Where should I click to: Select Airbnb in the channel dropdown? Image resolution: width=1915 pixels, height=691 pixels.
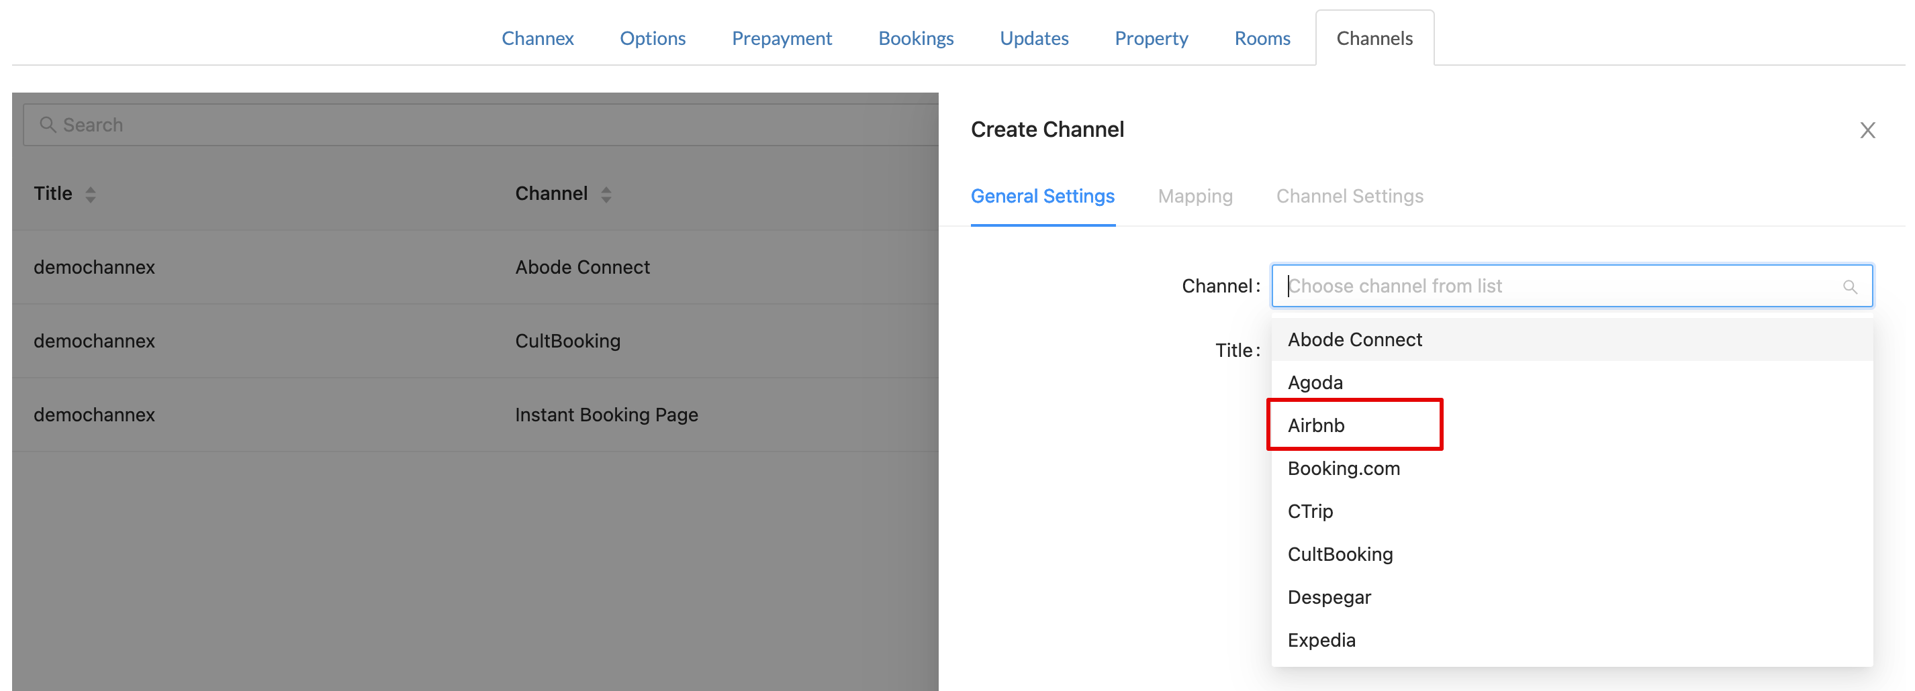point(1571,425)
